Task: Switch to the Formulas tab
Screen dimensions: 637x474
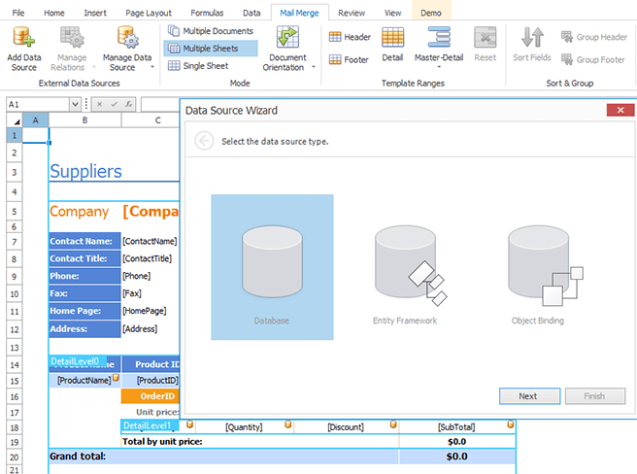Action: point(207,13)
